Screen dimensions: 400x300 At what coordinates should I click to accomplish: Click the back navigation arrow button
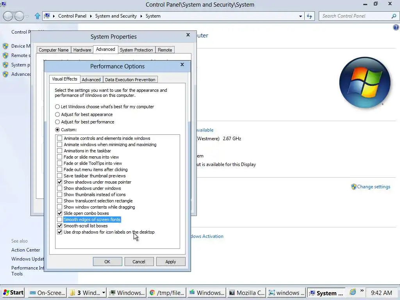click(x=8, y=16)
